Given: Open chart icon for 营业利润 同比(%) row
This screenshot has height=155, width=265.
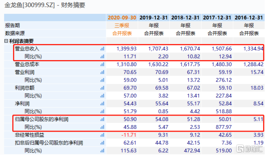Looking at the screenshot, I should (x=102, y=80).
